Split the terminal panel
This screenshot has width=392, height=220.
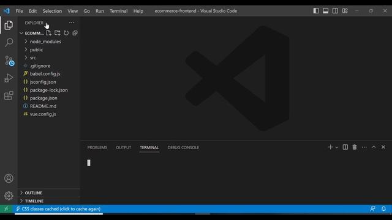coord(345,147)
